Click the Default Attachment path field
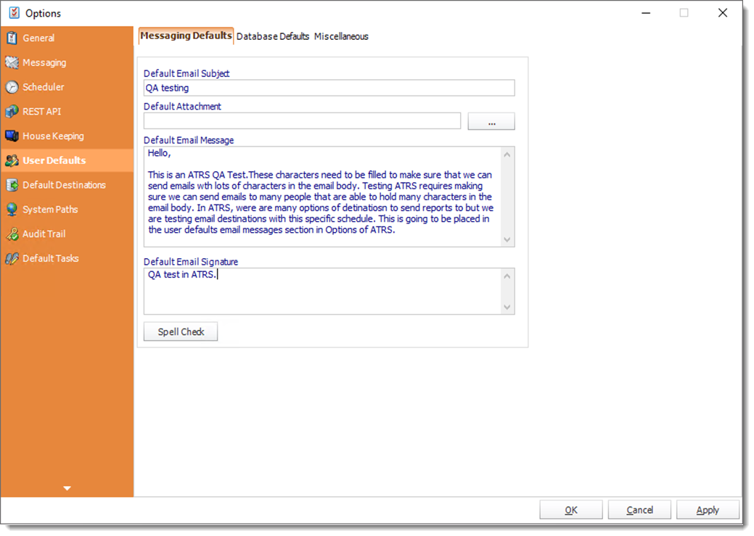754x536 pixels. point(302,121)
